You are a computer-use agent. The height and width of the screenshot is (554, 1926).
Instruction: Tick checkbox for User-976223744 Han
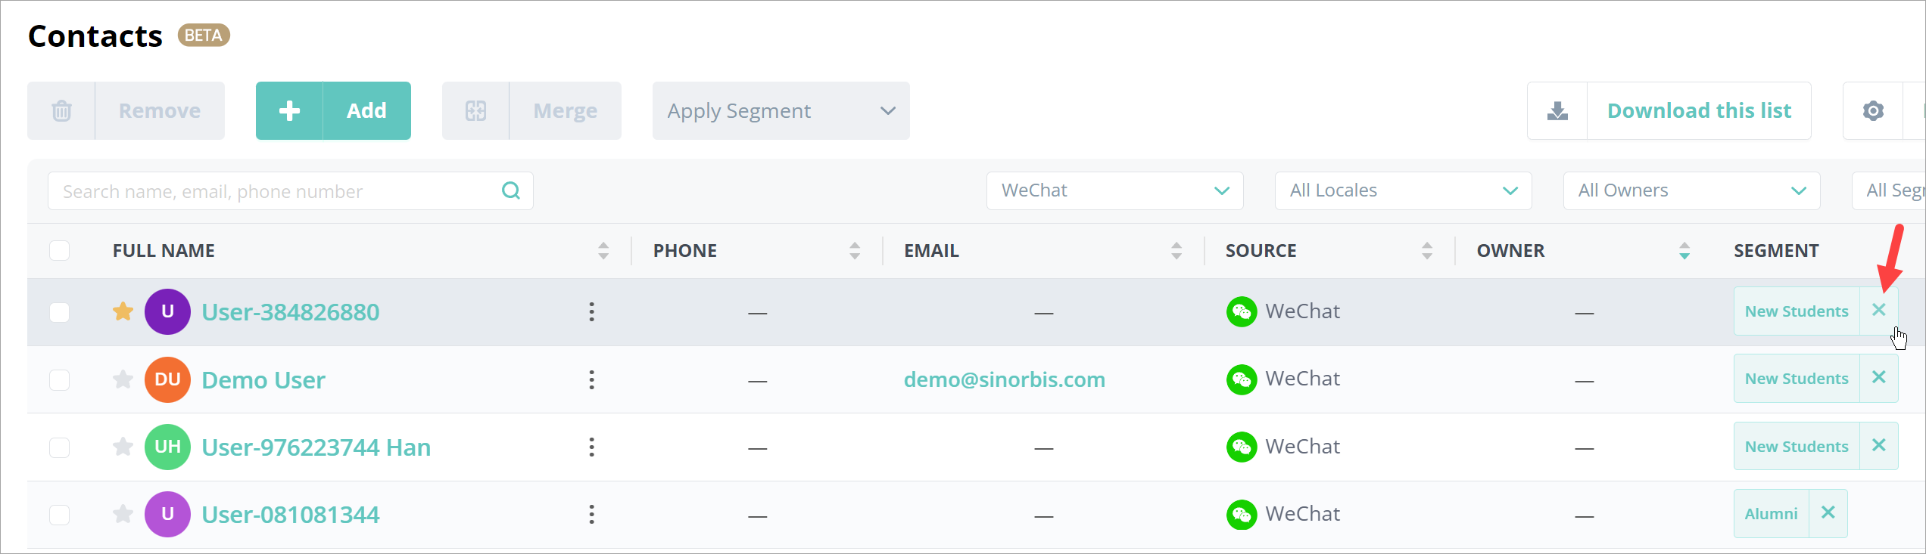pos(59,447)
